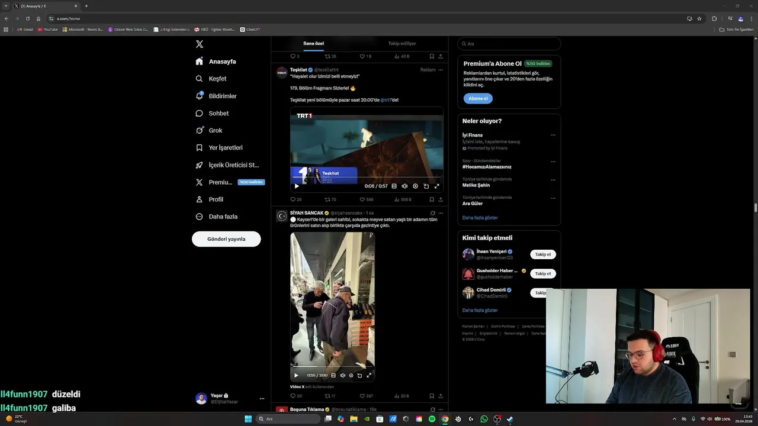758x426 pixels.
Task: Click the Gönderi yayınla button
Action: pyautogui.click(x=226, y=239)
